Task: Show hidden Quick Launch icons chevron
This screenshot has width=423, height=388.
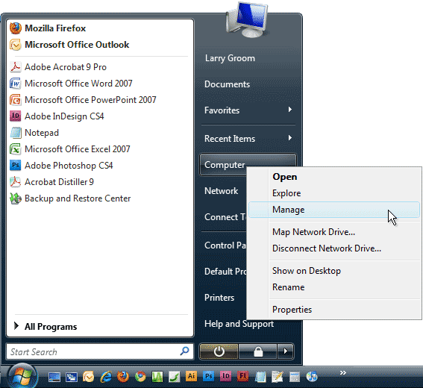Action: (x=343, y=372)
